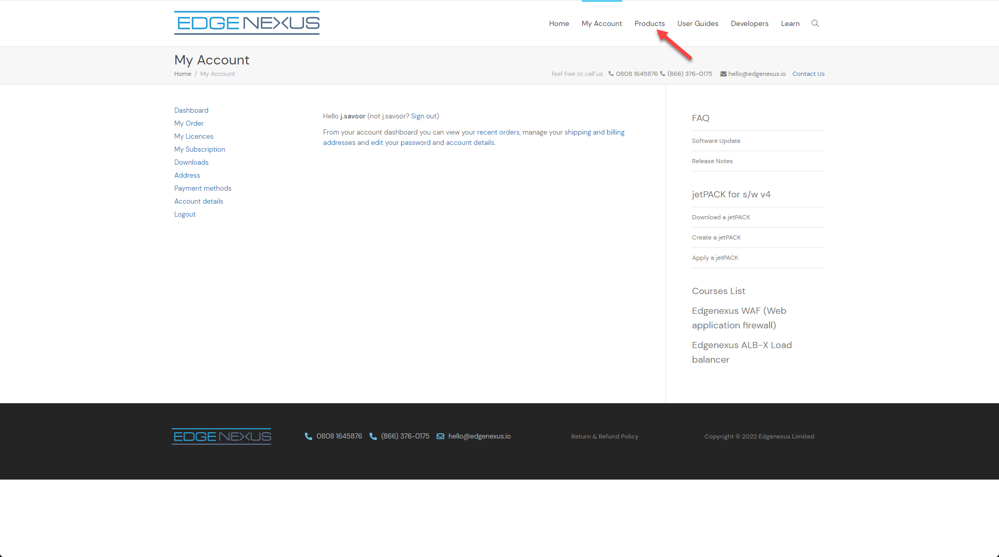Click the EdgeNexus logo in the header
The width and height of the screenshot is (999, 557).
(x=247, y=23)
